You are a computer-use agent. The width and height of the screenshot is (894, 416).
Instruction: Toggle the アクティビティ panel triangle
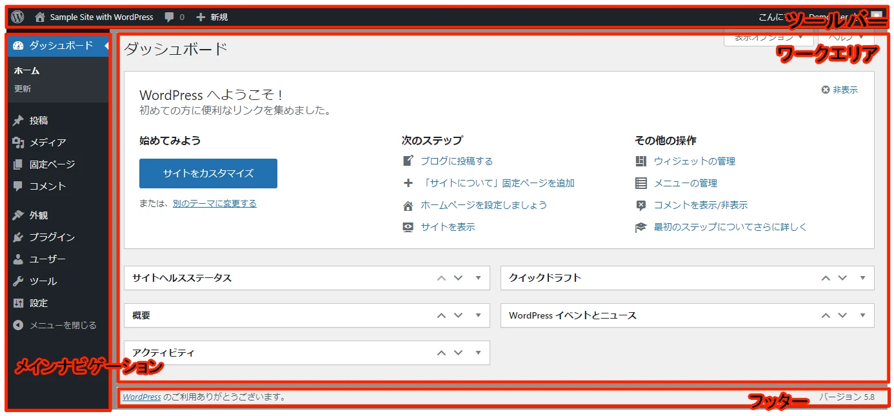pyautogui.click(x=478, y=353)
